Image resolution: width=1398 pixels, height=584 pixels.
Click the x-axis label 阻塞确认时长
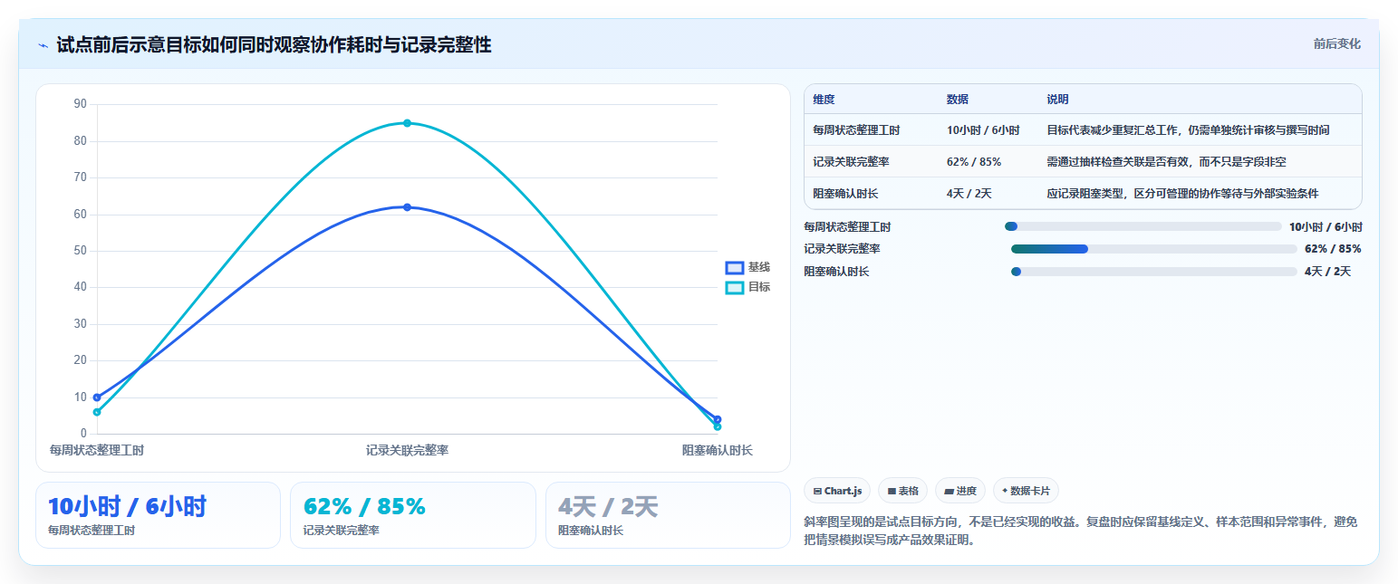pyautogui.click(x=718, y=450)
